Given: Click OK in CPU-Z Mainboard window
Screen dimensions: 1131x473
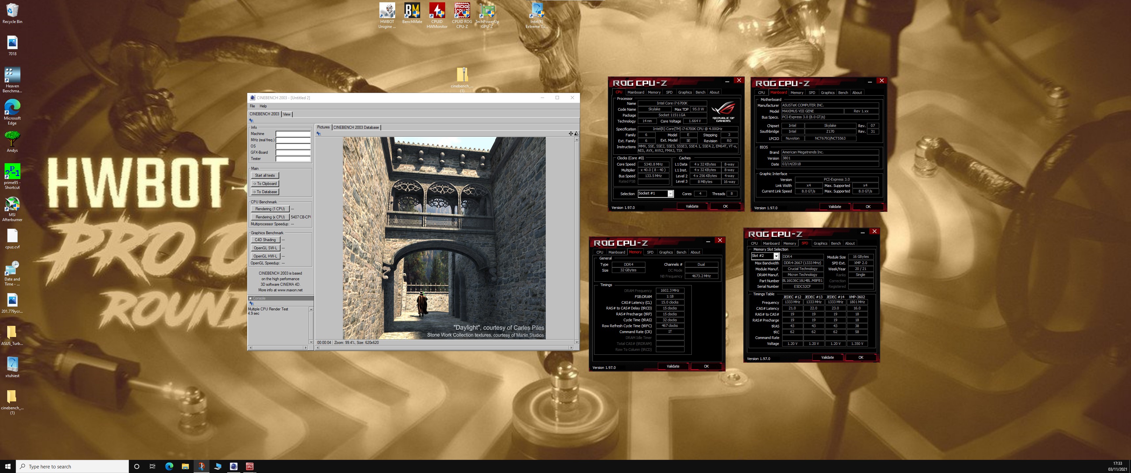Looking at the screenshot, I should [868, 207].
